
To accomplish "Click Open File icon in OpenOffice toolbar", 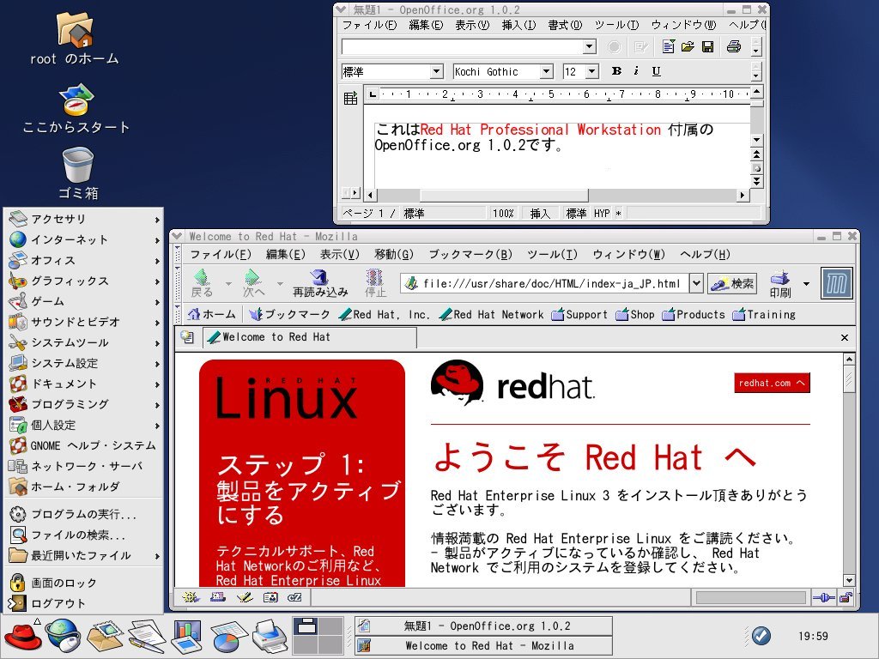I will pyautogui.click(x=688, y=46).
